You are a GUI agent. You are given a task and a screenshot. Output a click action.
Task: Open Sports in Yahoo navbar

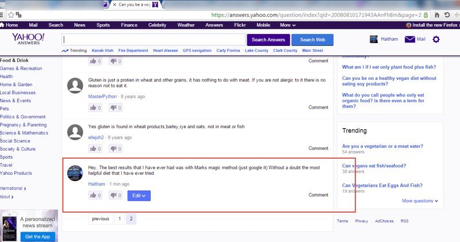click(x=103, y=25)
